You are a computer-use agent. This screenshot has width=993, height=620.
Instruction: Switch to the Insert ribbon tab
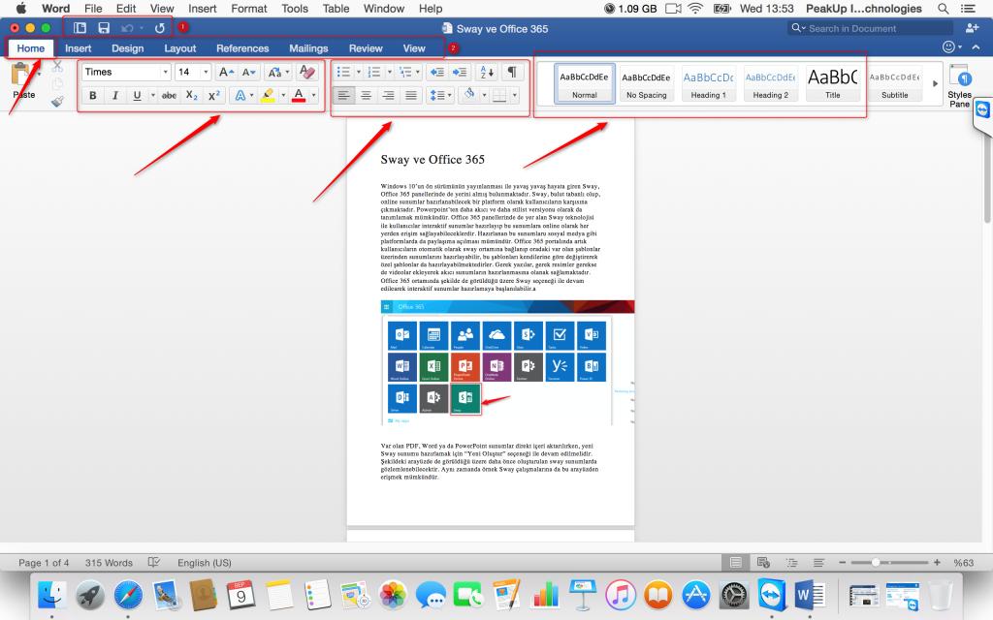pos(78,48)
